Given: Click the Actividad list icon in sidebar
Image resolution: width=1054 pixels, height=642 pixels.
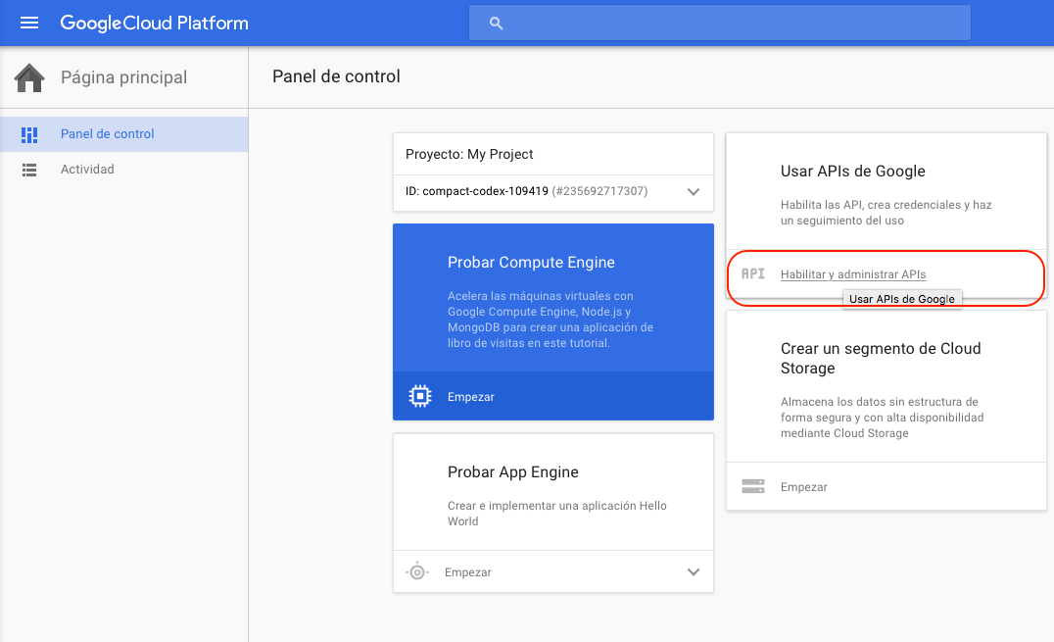Looking at the screenshot, I should click(29, 169).
